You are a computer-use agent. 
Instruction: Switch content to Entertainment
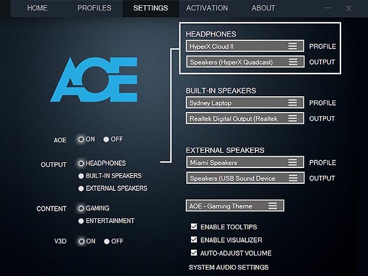(81, 221)
